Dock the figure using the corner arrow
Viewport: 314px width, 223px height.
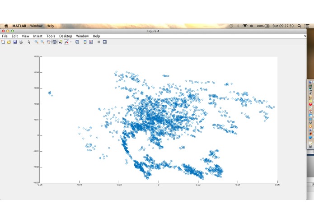(x=305, y=36)
